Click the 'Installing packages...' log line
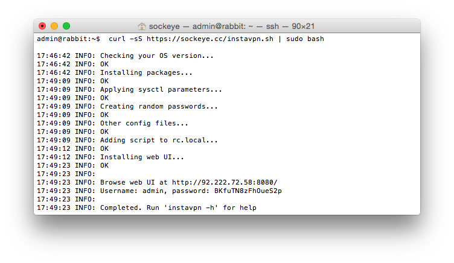Image resolution: width=454 pixels, height=263 pixels. coord(146,72)
